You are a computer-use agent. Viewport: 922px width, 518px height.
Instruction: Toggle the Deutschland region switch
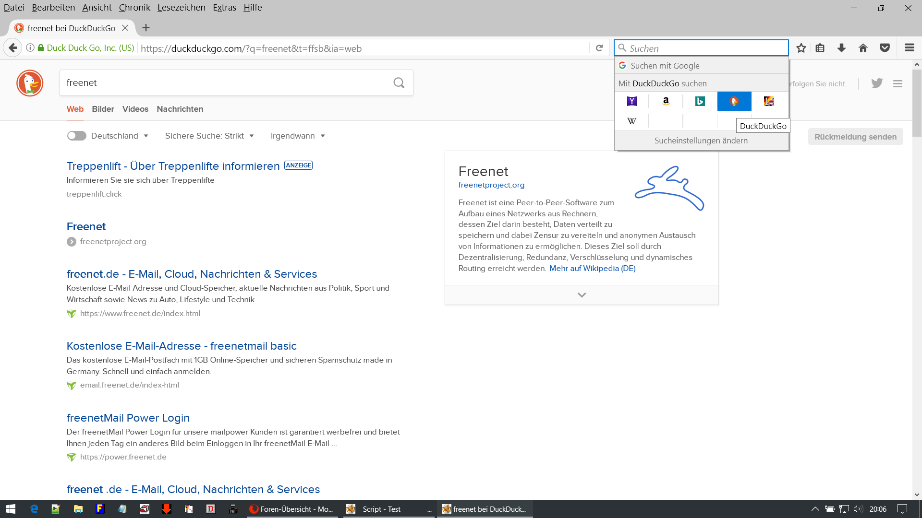[x=76, y=136]
